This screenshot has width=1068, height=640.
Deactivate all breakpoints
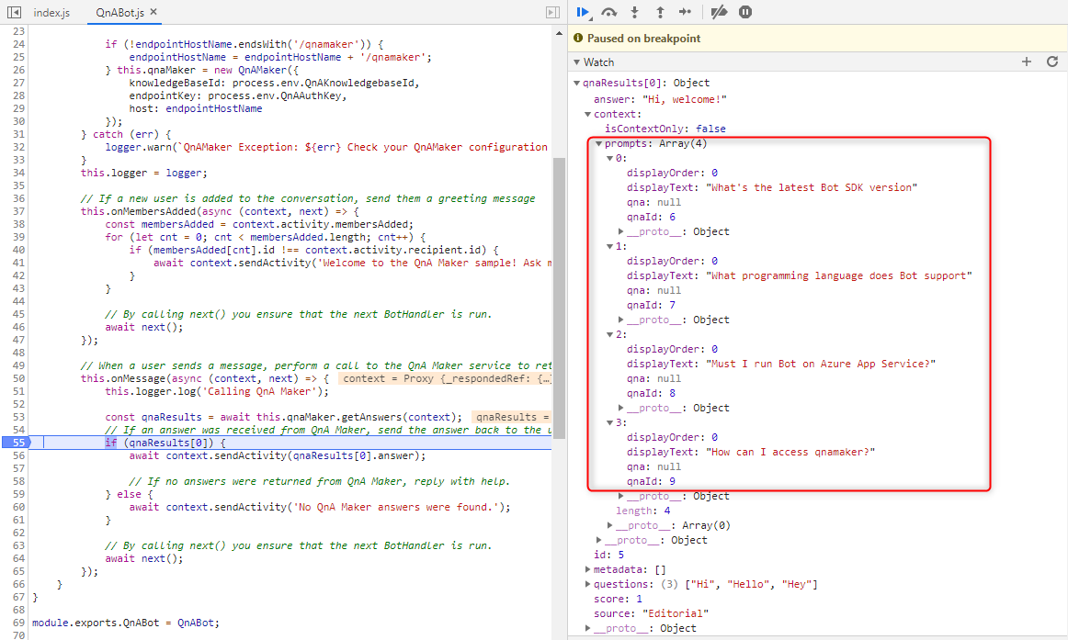[720, 12]
